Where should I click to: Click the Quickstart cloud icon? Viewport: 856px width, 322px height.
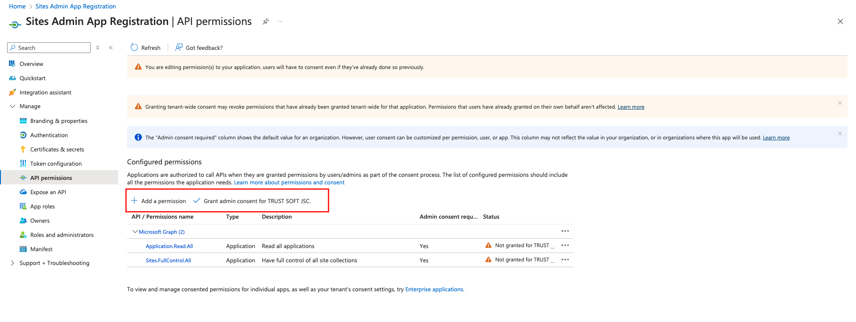tap(12, 78)
